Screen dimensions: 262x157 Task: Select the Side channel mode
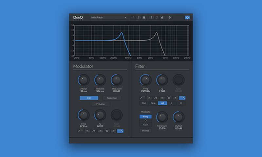click(153, 103)
